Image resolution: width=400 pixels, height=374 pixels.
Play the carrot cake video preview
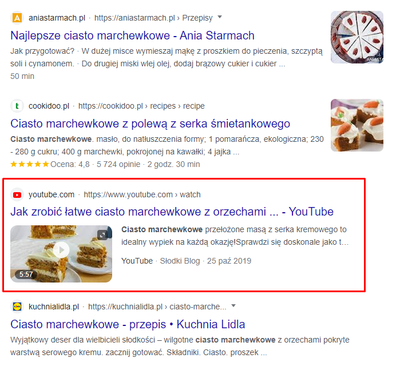click(x=61, y=250)
